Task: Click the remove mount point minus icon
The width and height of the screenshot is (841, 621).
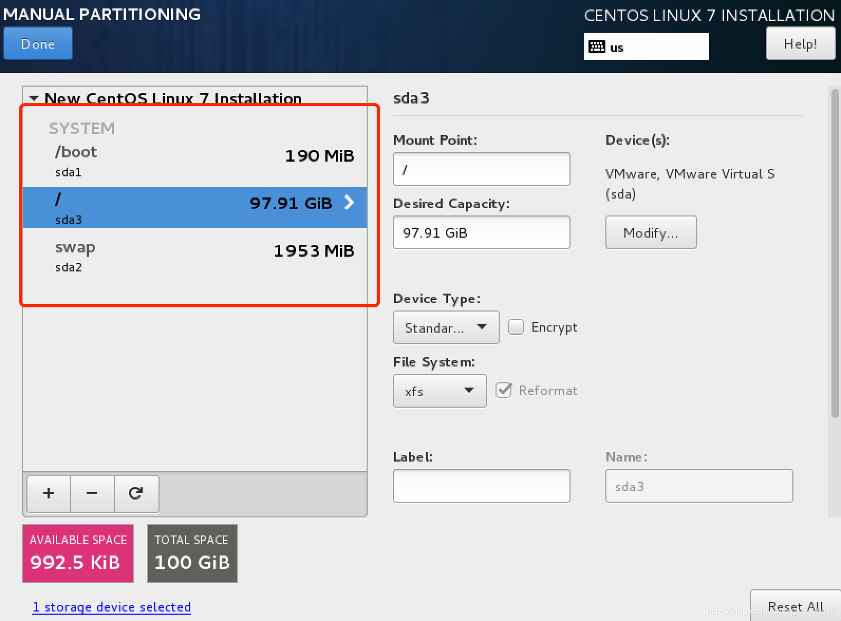Action: [x=92, y=493]
